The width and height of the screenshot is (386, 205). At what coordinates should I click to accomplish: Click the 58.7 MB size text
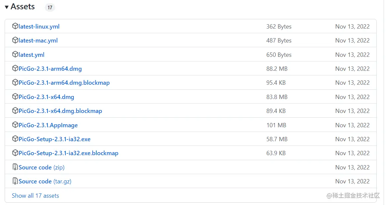[x=277, y=139]
